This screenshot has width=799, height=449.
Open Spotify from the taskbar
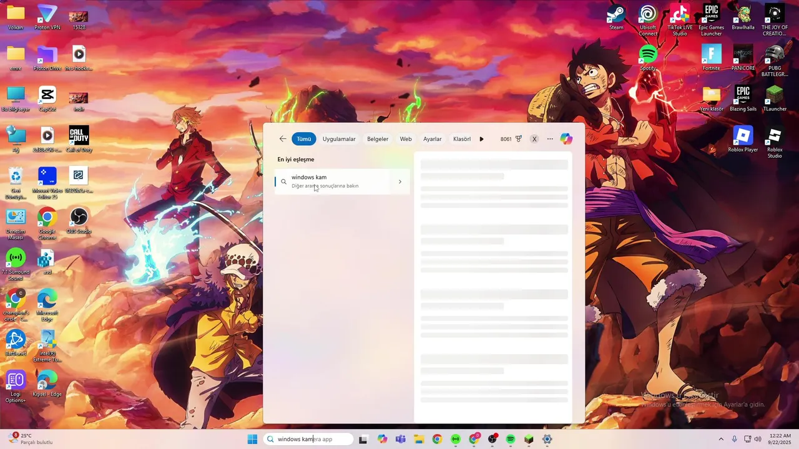pyautogui.click(x=511, y=439)
